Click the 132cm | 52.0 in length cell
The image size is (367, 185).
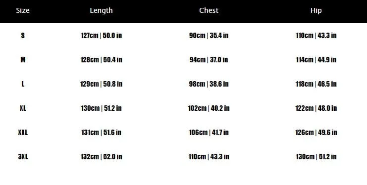point(101,157)
